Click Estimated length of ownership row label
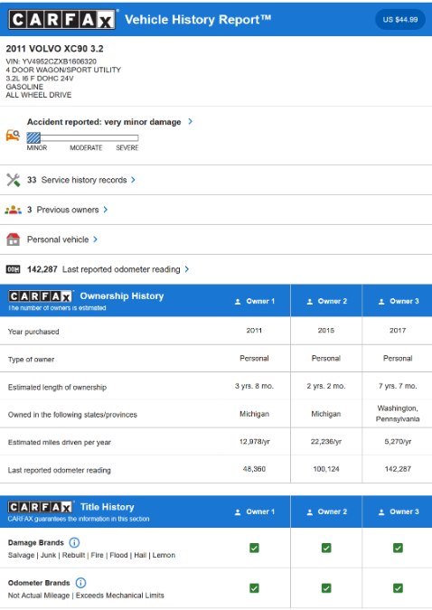 click(57, 387)
